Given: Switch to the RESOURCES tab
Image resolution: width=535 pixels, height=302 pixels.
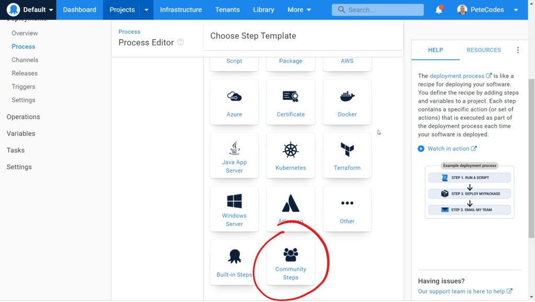Looking at the screenshot, I should (x=484, y=50).
